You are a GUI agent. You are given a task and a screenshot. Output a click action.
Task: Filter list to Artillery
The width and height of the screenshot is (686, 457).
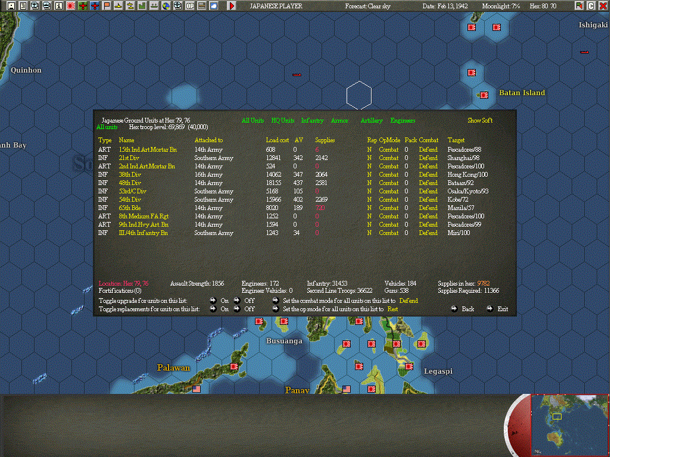[372, 120]
